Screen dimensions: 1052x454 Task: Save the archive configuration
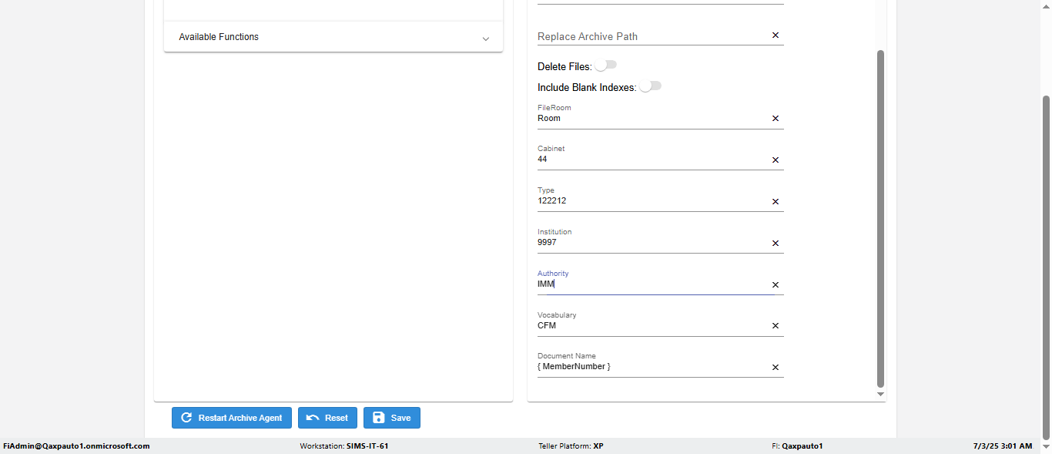pyautogui.click(x=392, y=418)
